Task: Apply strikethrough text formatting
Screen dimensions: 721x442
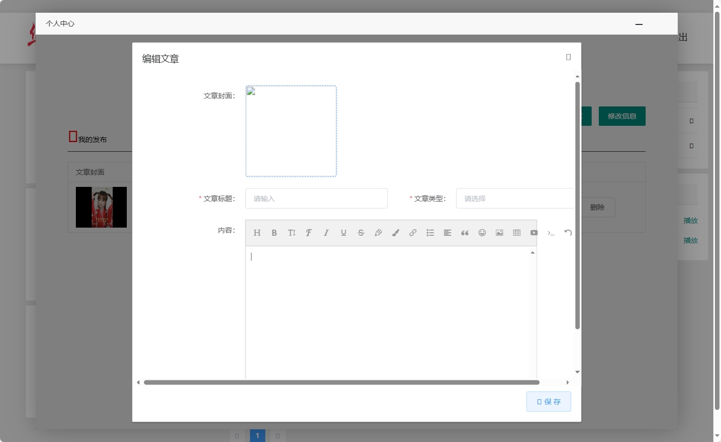Action: pyautogui.click(x=361, y=233)
